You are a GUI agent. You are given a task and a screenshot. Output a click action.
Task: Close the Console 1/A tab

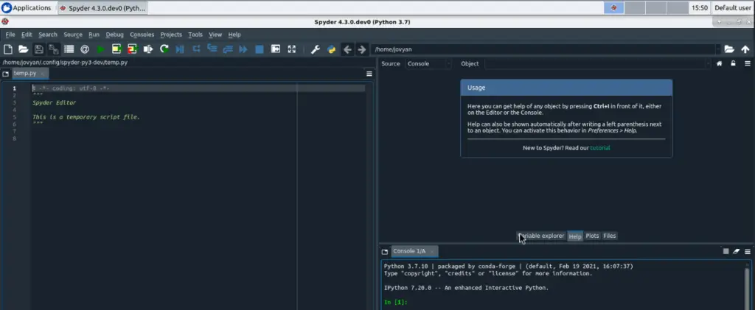click(x=432, y=251)
